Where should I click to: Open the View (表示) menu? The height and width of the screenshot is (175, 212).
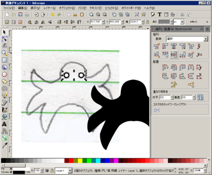click(35, 8)
